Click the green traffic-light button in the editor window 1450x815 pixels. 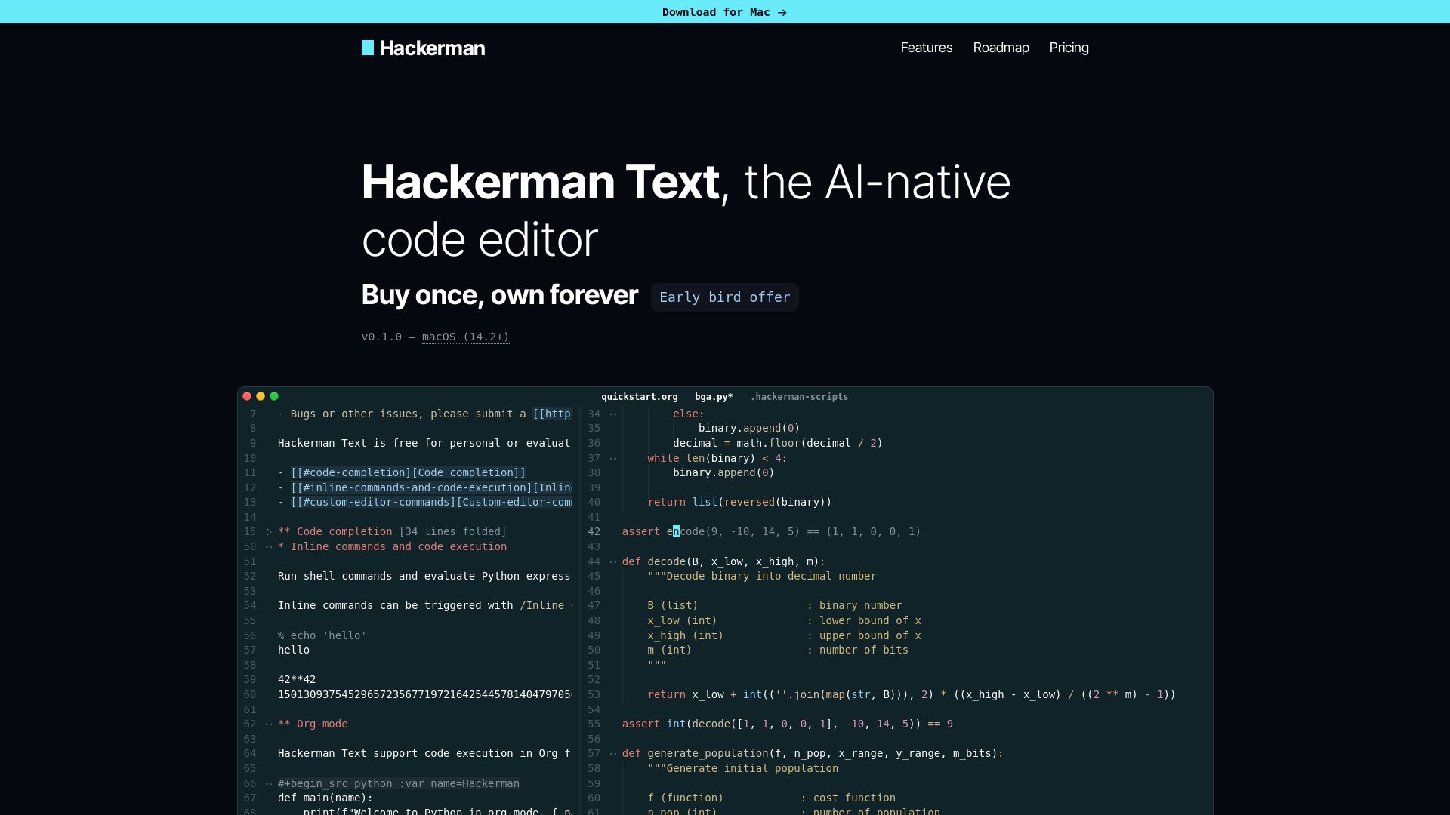(274, 396)
